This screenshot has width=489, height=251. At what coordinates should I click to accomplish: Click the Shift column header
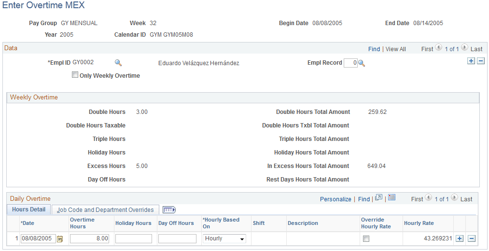click(x=259, y=223)
